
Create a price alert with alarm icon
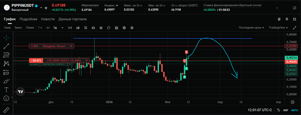point(101,28)
